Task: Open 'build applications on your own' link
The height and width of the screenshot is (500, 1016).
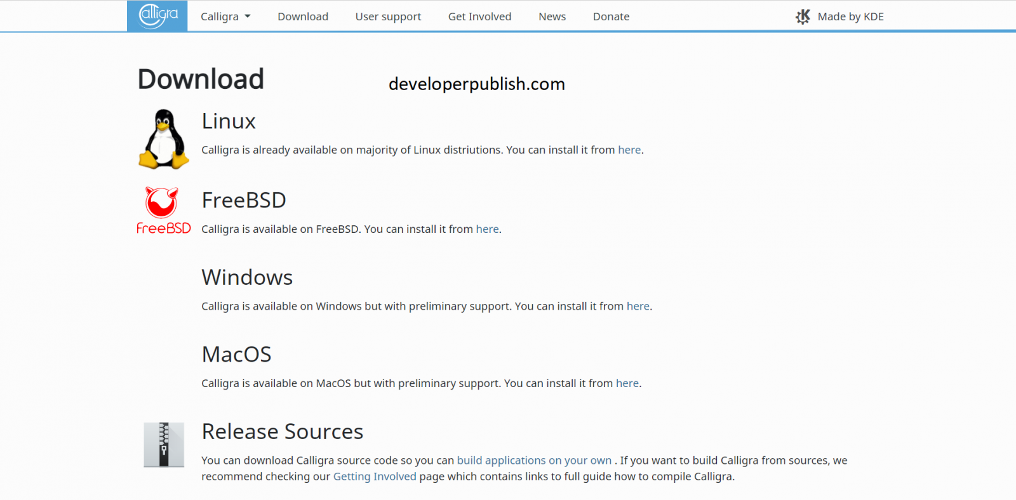Action: 534,461
